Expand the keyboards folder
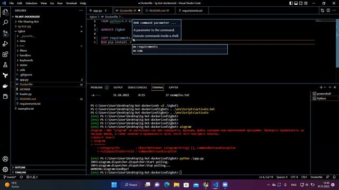Screen dimensions: 339x190 [x=26, y=60]
